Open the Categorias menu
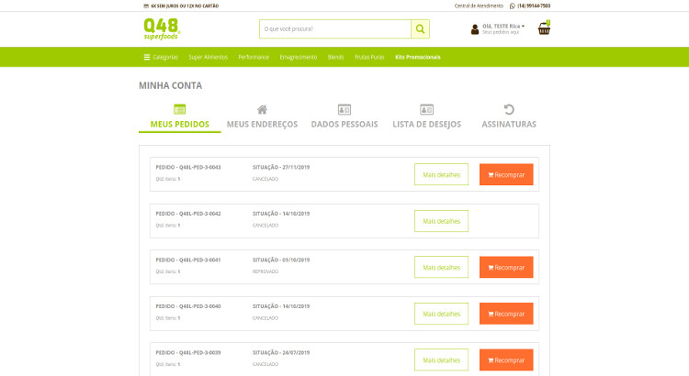Viewport: 689px width, 376px height. tap(165, 57)
